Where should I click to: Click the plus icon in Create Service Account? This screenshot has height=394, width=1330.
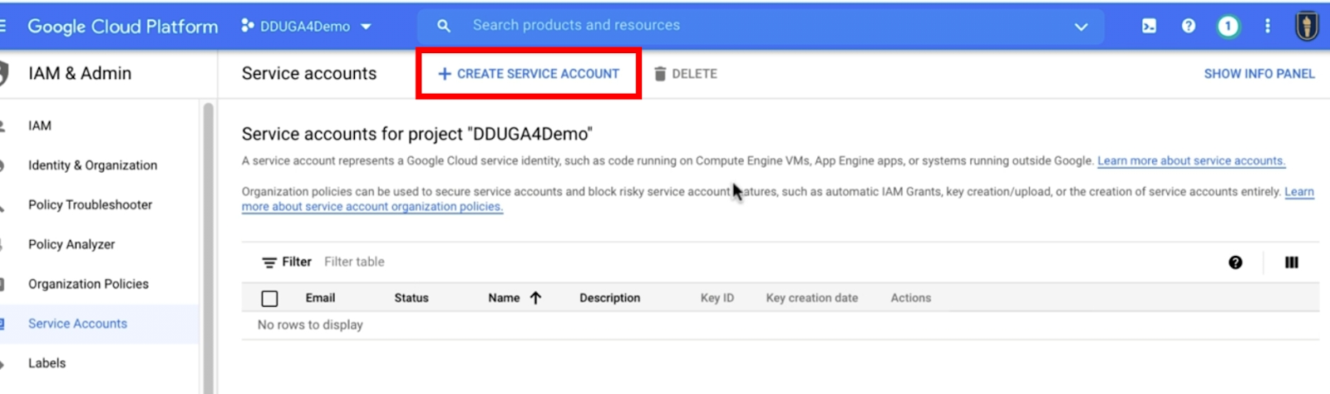[445, 74]
